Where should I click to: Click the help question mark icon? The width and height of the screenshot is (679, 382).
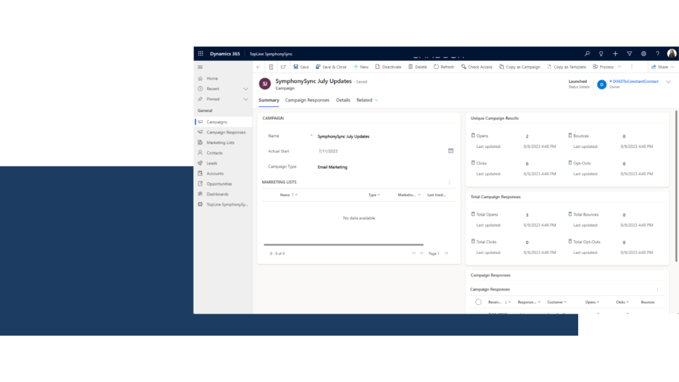657,54
